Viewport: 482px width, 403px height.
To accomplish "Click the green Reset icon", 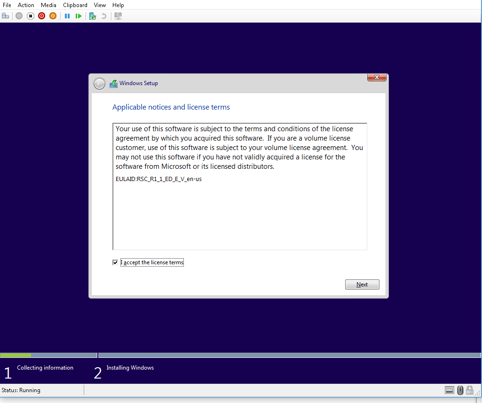I will pos(79,16).
